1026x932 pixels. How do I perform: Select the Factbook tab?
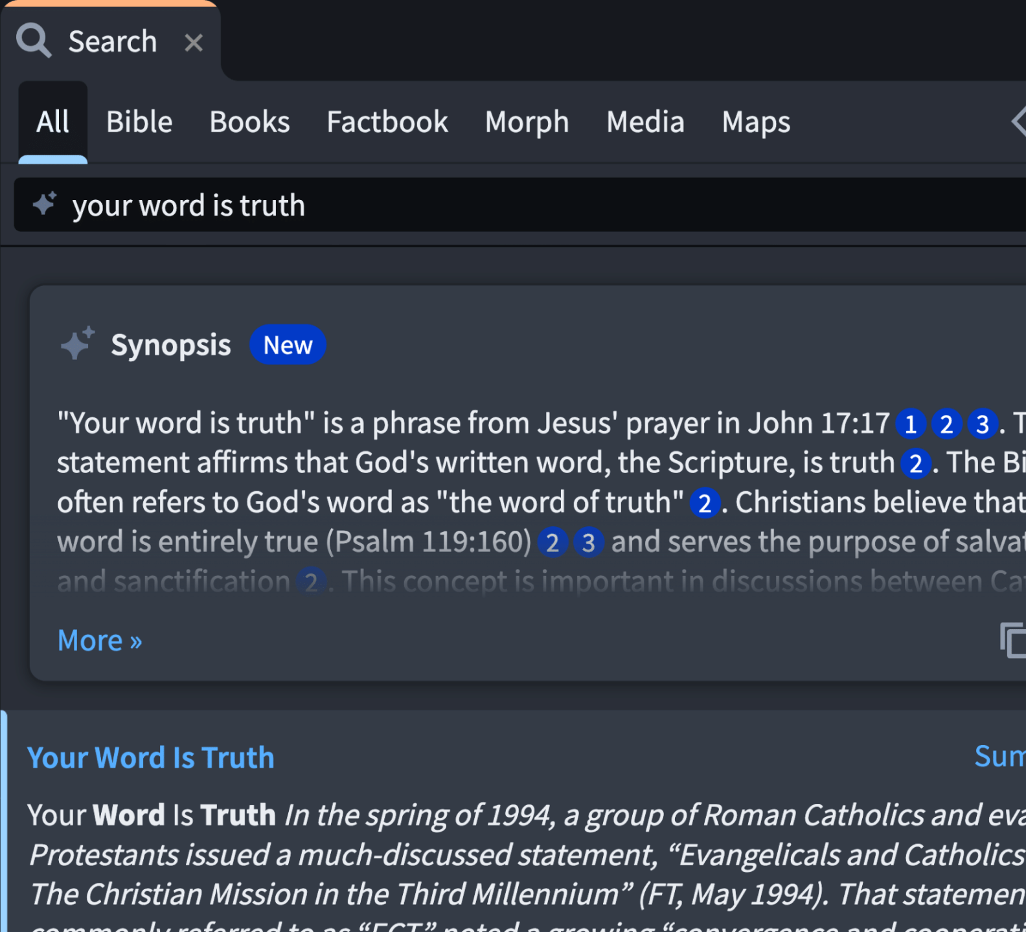click(x=387, y=122)
